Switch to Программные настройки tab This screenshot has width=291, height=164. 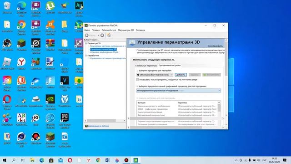[170, 66]
